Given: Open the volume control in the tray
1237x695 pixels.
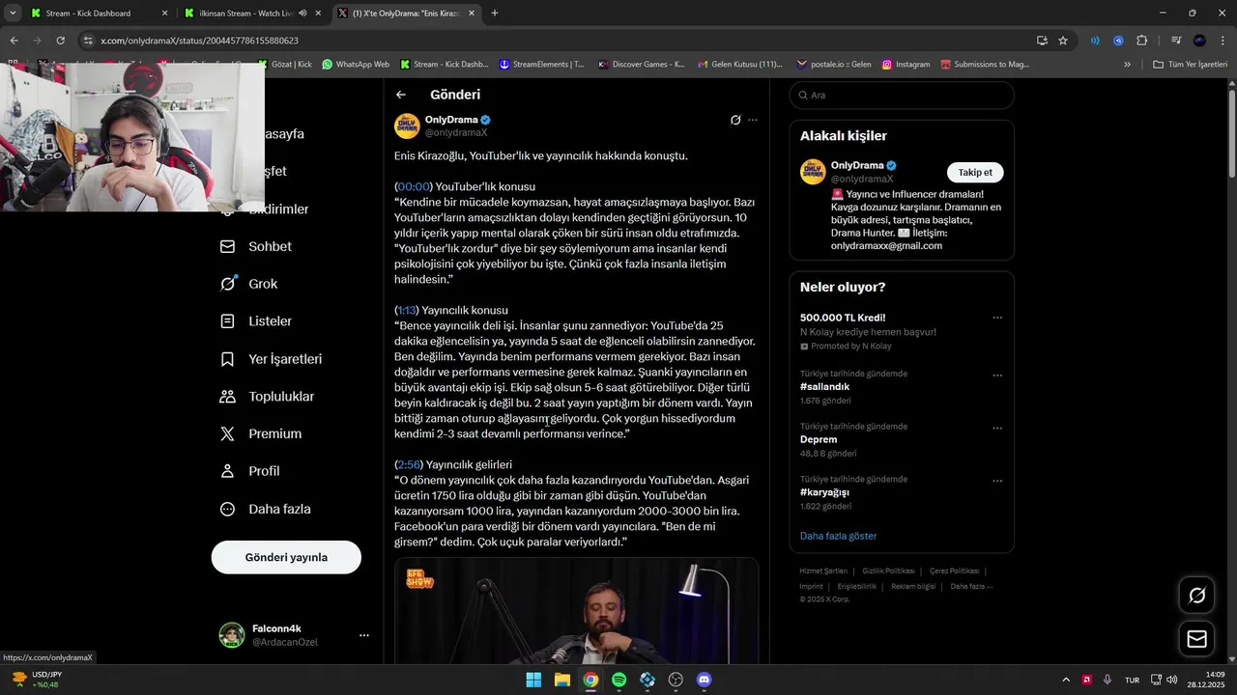Looking at the screenshot, I should tap(1171, 680).
